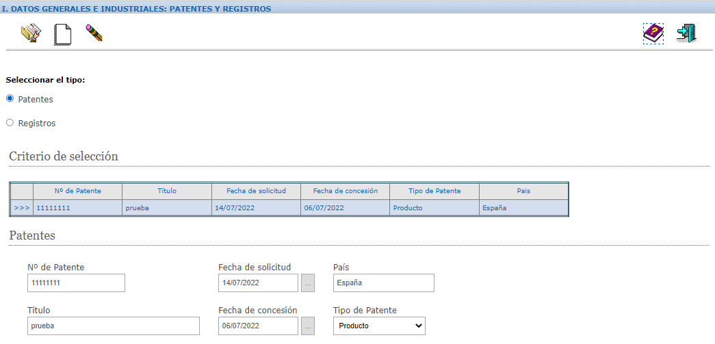
Task: Open date picker for Fecha de solicitud
Action: [x=308, y=283]
